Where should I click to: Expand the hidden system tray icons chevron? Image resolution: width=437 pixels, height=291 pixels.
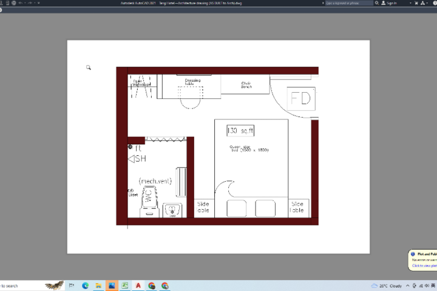[408, 286]
